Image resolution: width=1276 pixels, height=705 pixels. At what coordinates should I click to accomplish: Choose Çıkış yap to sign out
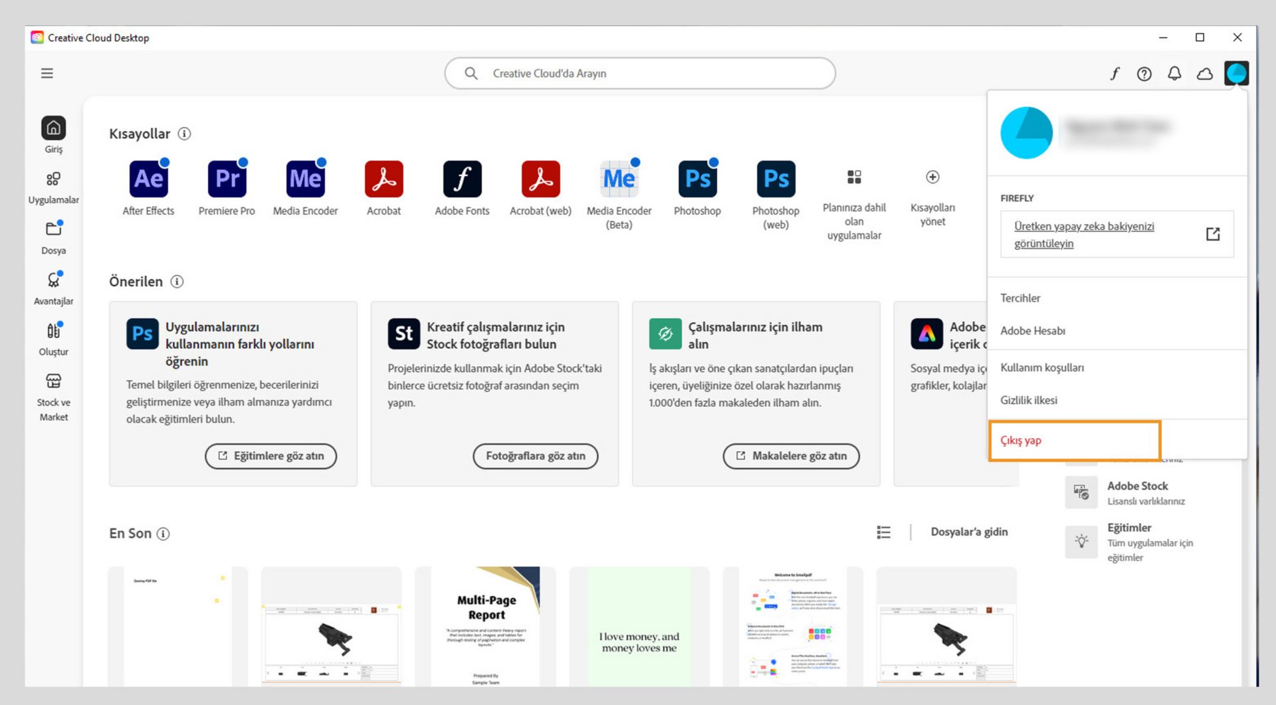tap(1021, 441)
